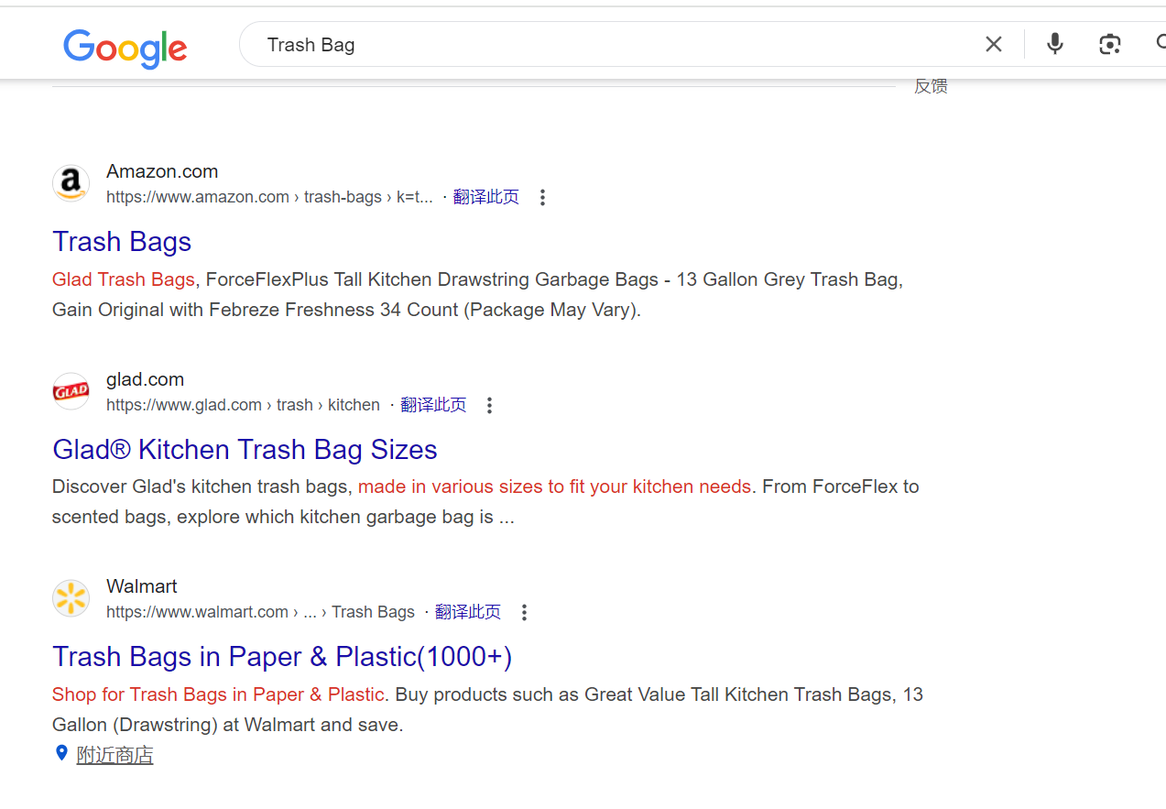Screen dimensions: 1166x809
Task: Click the glad.com site name
Action: (x=145, y=379)
